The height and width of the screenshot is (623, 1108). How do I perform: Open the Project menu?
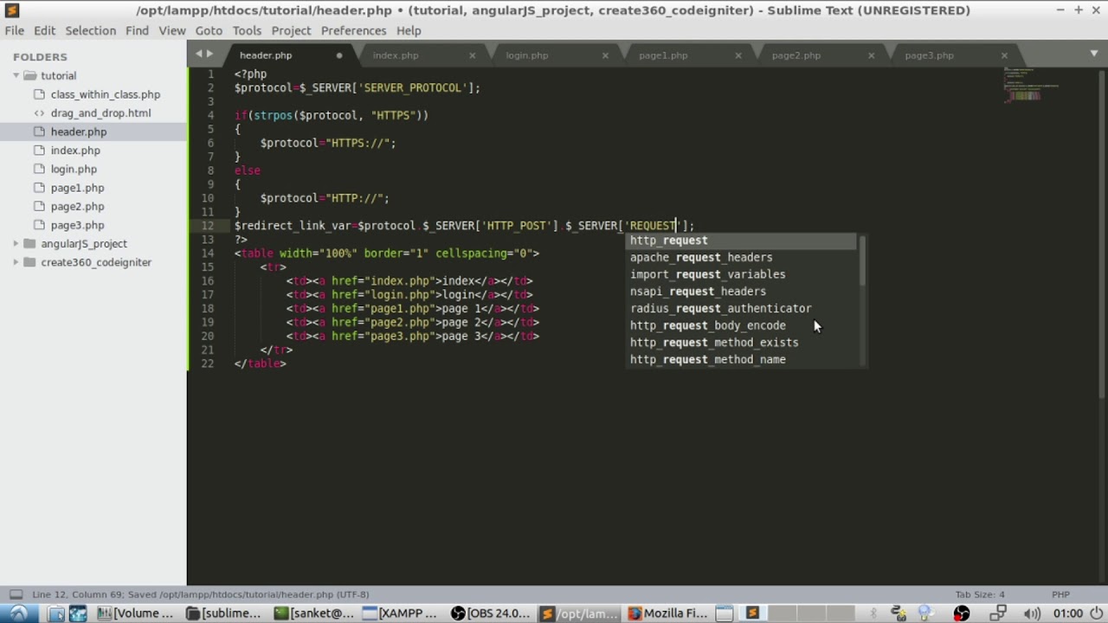[291, 30]
